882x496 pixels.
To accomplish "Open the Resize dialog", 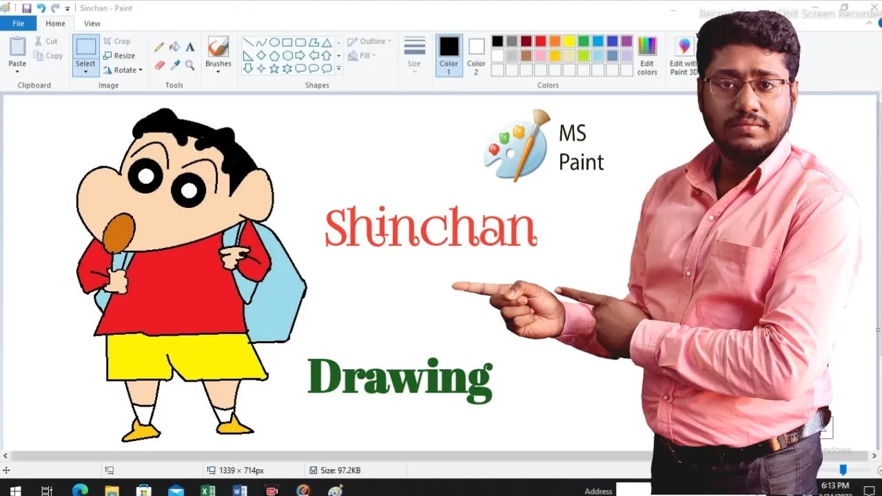I will 119,56.
